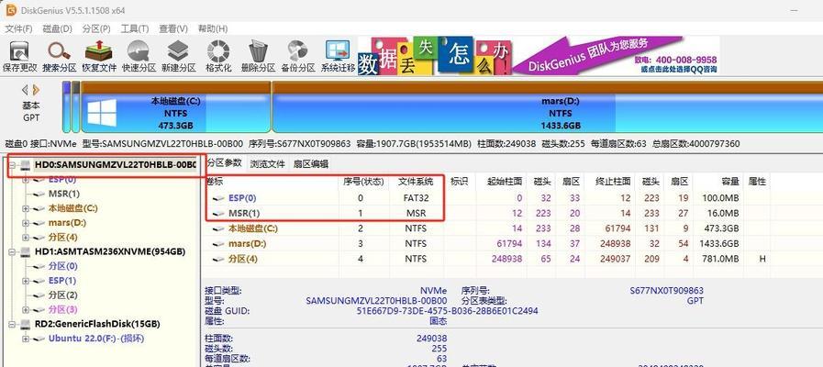Click the 卷标 column header
823x367 pixels.
[272, 182]
